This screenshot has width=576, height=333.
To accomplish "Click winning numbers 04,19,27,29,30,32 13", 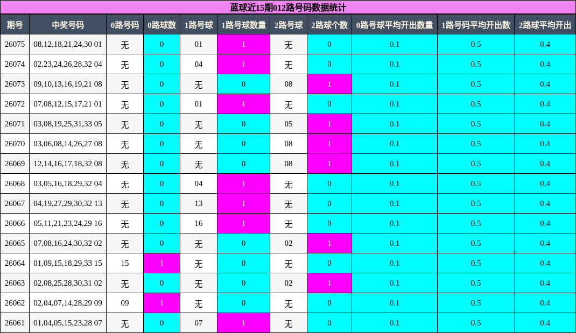I will (68, 203).
